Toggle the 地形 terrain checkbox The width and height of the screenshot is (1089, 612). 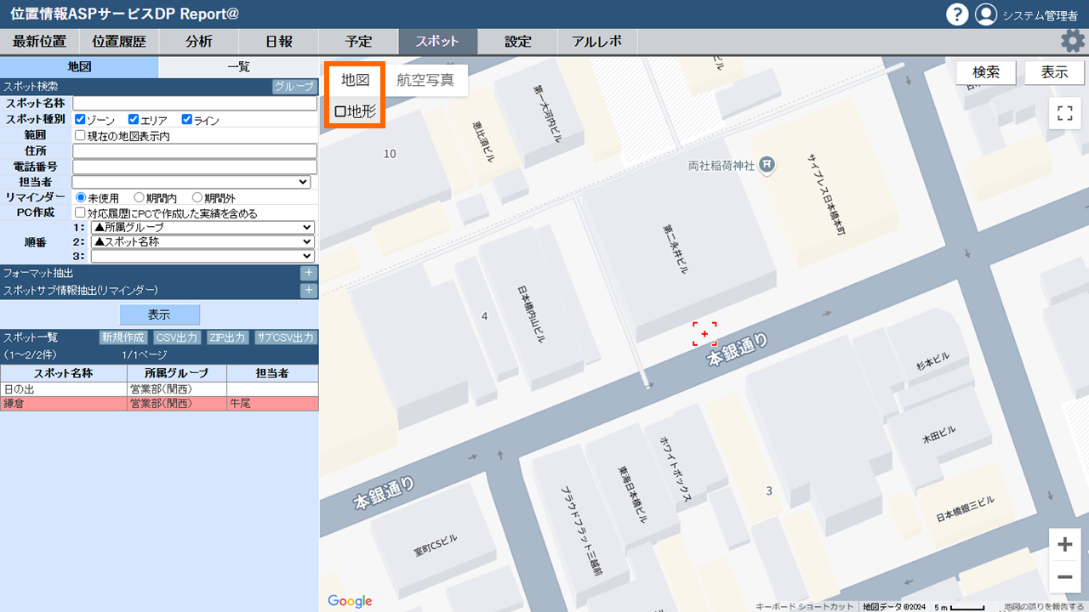coord(340,111)
